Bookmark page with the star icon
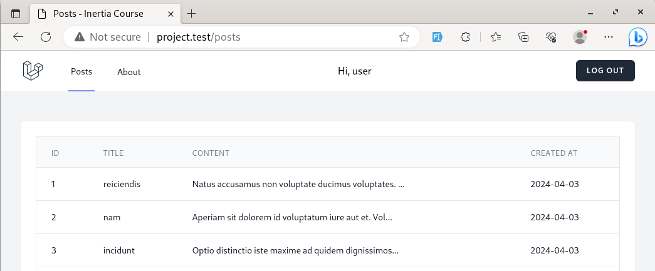The image size is (655, 271). 404,38
